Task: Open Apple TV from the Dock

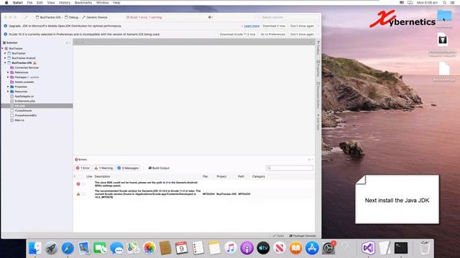Action: 263,248
